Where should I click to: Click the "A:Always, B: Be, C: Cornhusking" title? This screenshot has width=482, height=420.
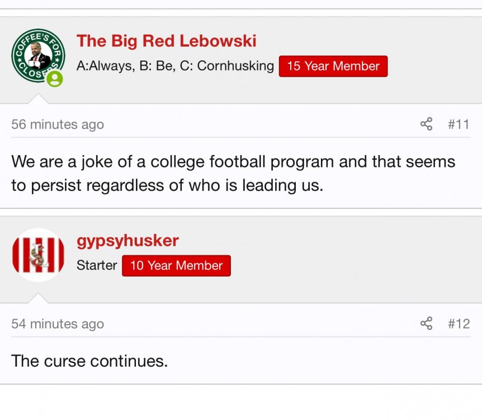175,66
